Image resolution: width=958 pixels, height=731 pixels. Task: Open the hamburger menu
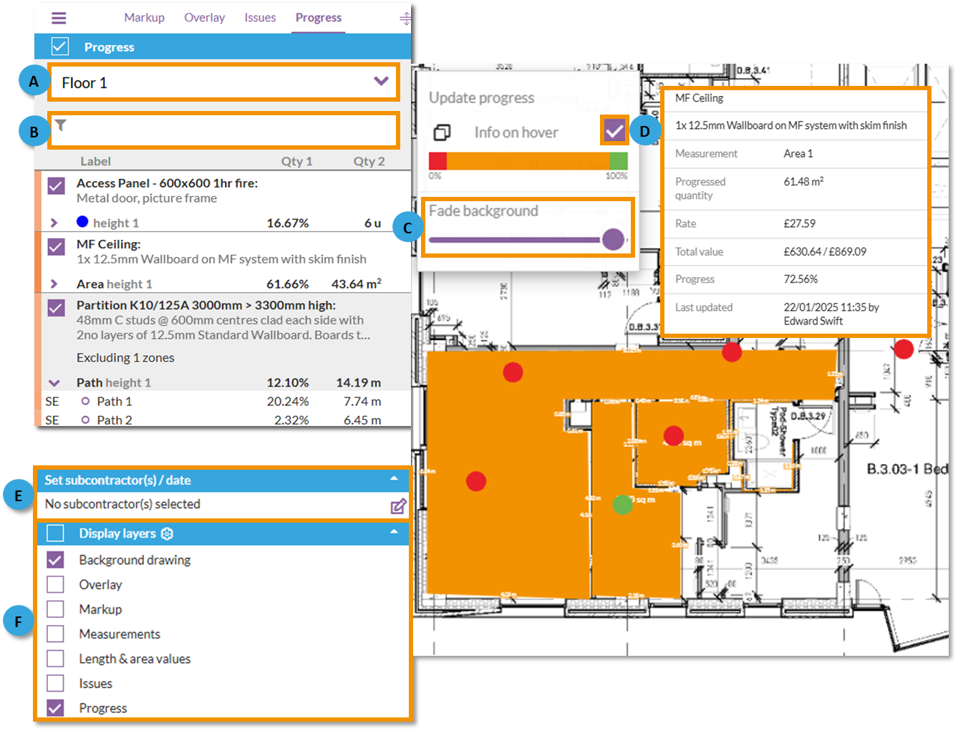[x=59, y=17]
